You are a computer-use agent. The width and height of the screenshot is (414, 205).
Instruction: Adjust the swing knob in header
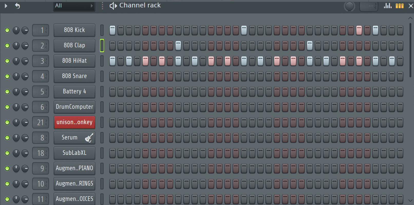(349, 6)
